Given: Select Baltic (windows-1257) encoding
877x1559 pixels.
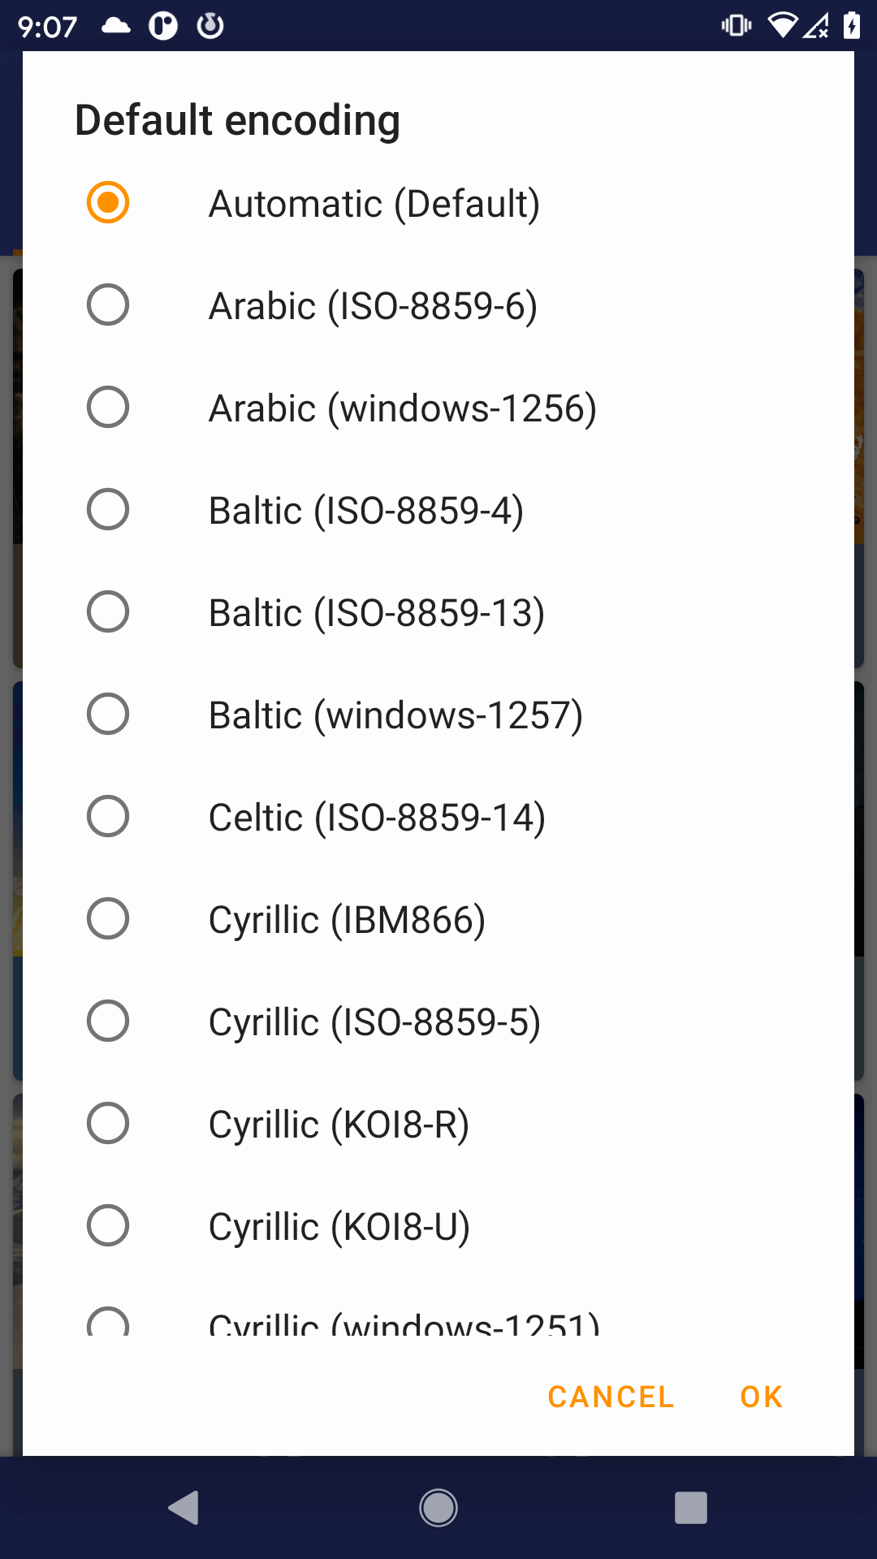Looking at the screenshot, I should pyautogui.click(x=108, y=714).
